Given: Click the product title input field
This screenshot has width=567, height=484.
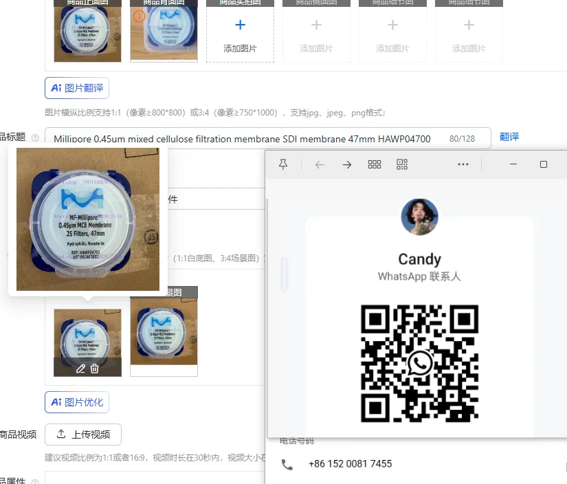Looking at the screenshot, I should [267, 139].
